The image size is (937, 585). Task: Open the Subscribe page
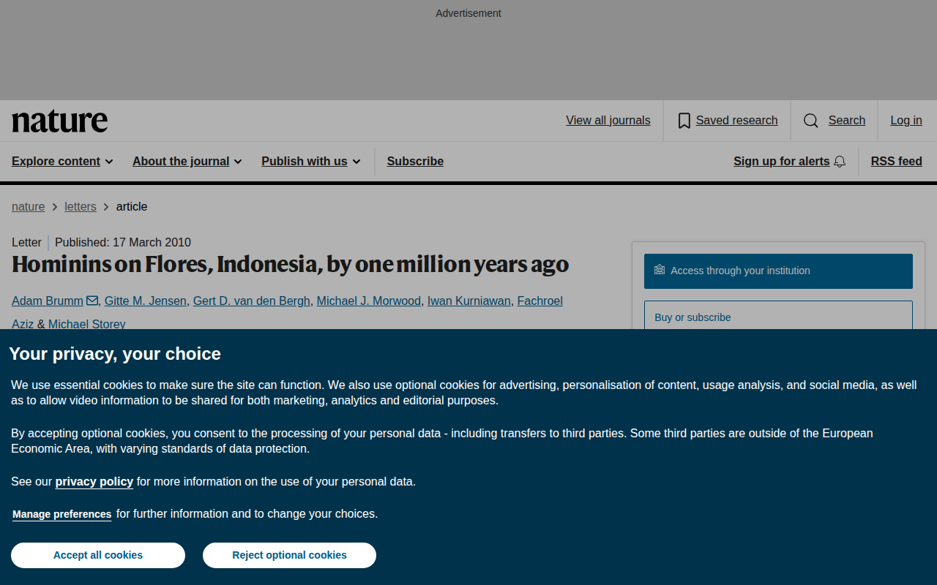click(415, 162)
